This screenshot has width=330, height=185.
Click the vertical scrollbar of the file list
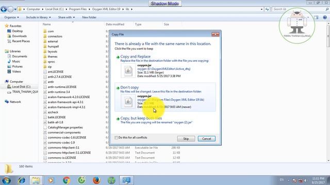(328, 92)
